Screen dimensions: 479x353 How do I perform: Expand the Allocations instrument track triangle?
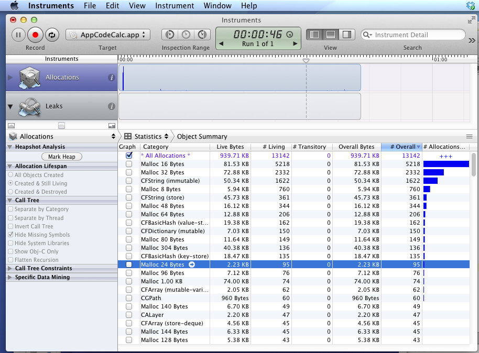(x=10, y=78)
